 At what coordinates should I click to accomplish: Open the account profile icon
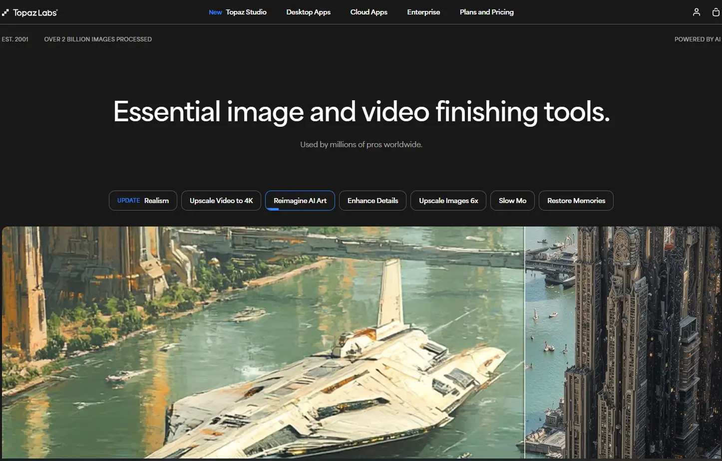click(x=696, y=12)
